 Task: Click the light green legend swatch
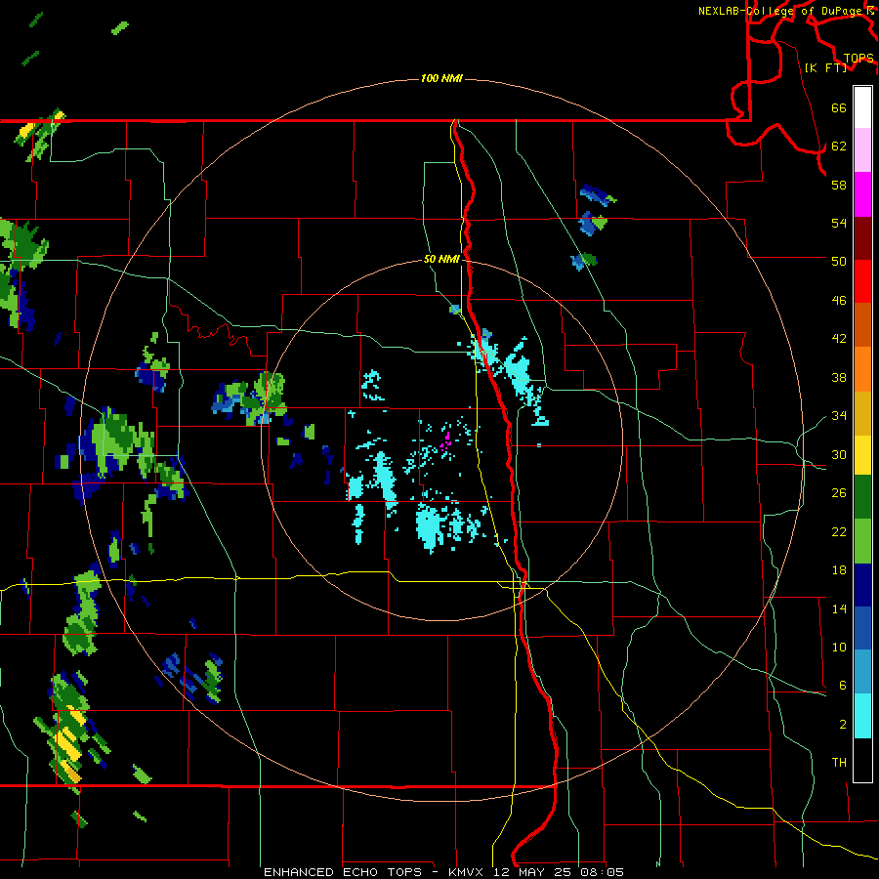pos(862,541)
